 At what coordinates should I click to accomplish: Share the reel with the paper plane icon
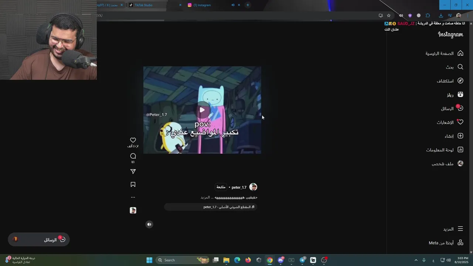[x=133, y=171]
